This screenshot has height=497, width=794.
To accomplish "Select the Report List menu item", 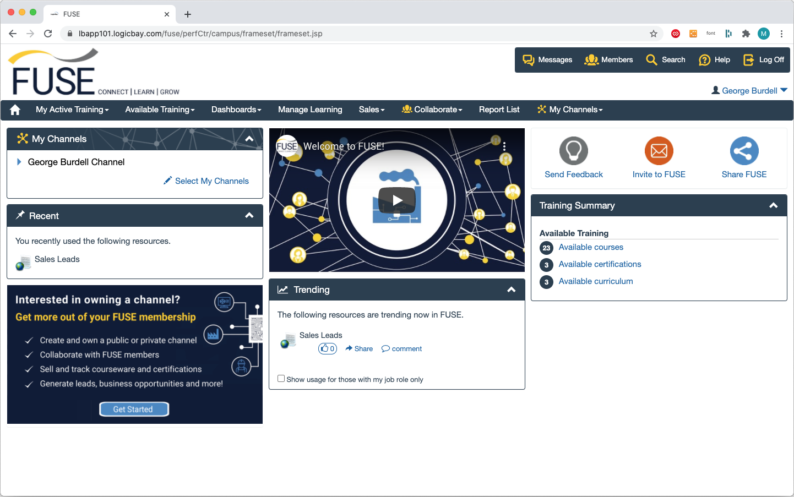I will pos(499,110).
